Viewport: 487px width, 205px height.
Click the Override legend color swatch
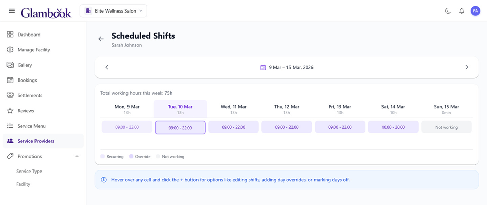point(131,157)
